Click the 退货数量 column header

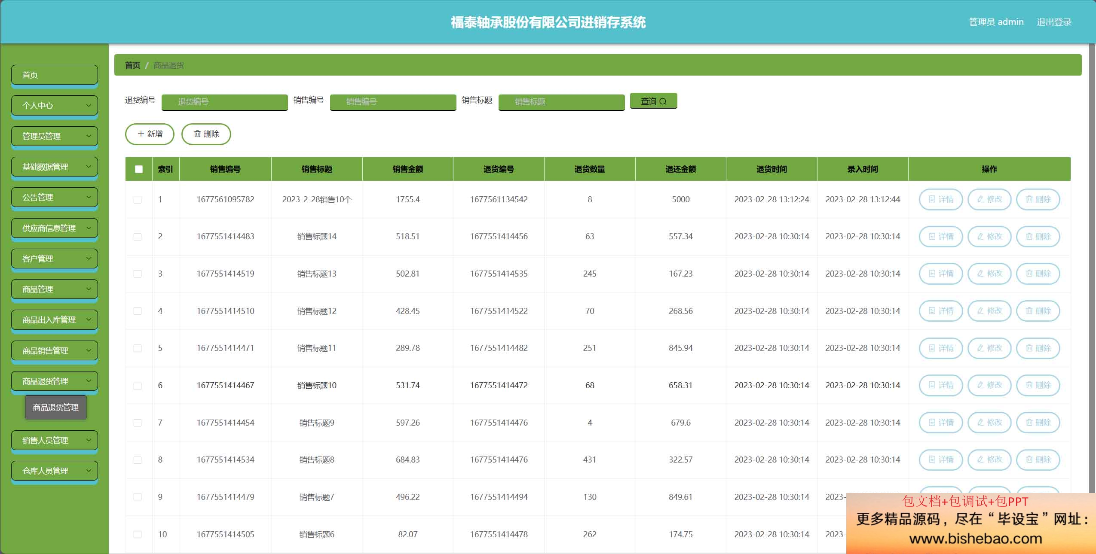(x=590, y=169)
